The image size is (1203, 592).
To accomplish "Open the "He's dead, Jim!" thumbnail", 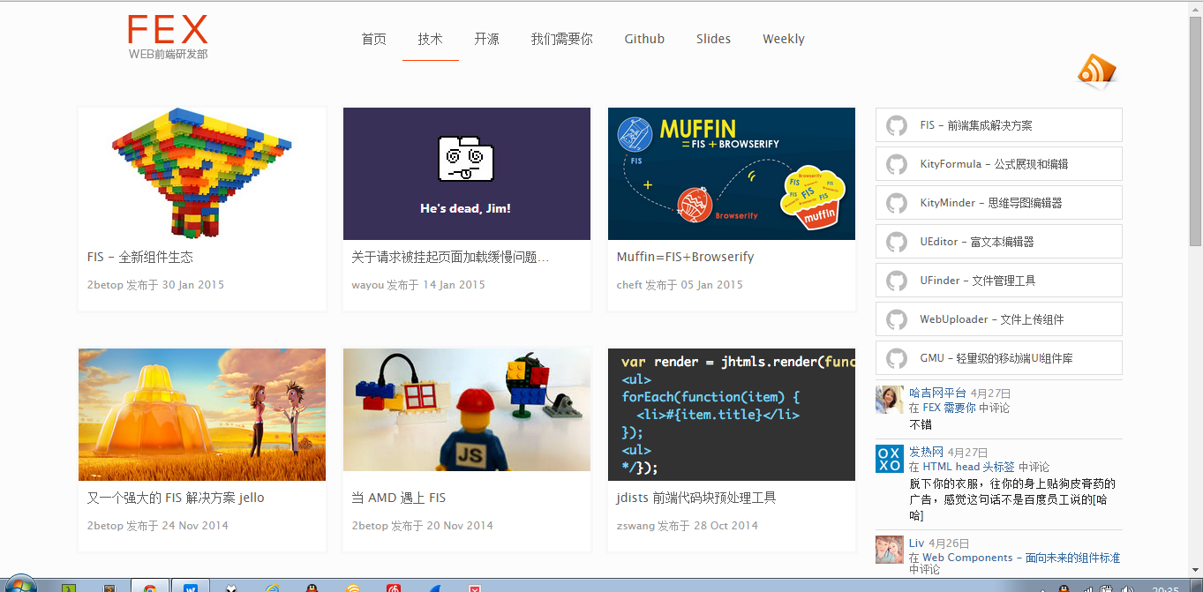I will 467,174.
